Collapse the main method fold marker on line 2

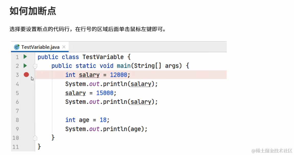[35, 66]
